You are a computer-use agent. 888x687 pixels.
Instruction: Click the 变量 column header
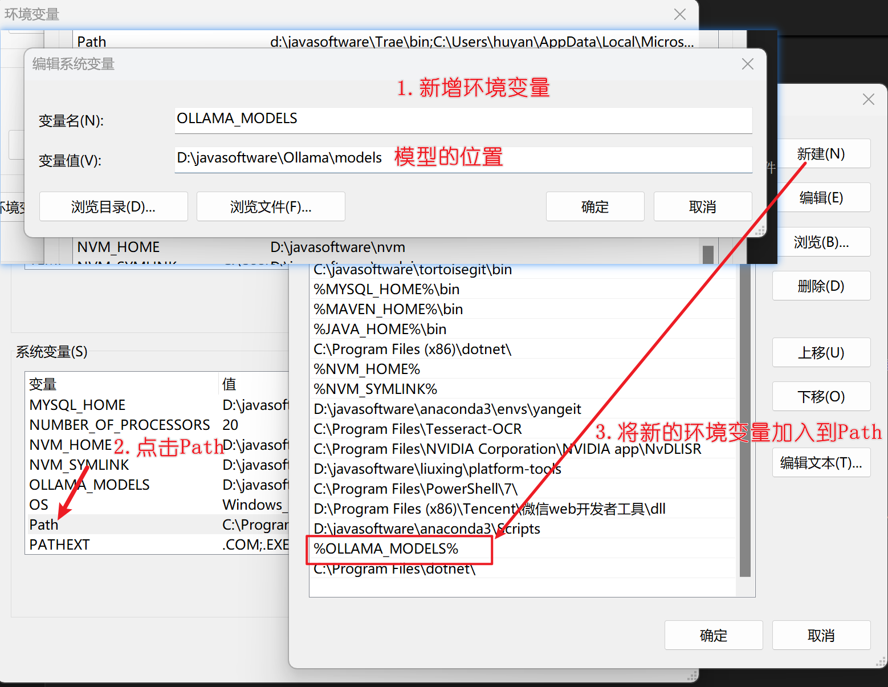(122, 384)
